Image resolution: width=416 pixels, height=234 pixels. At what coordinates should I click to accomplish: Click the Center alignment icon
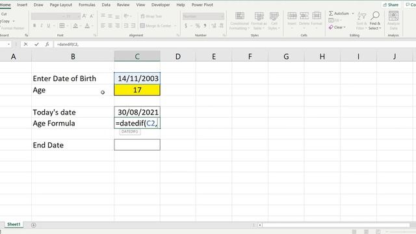click(x=110, y=26)
